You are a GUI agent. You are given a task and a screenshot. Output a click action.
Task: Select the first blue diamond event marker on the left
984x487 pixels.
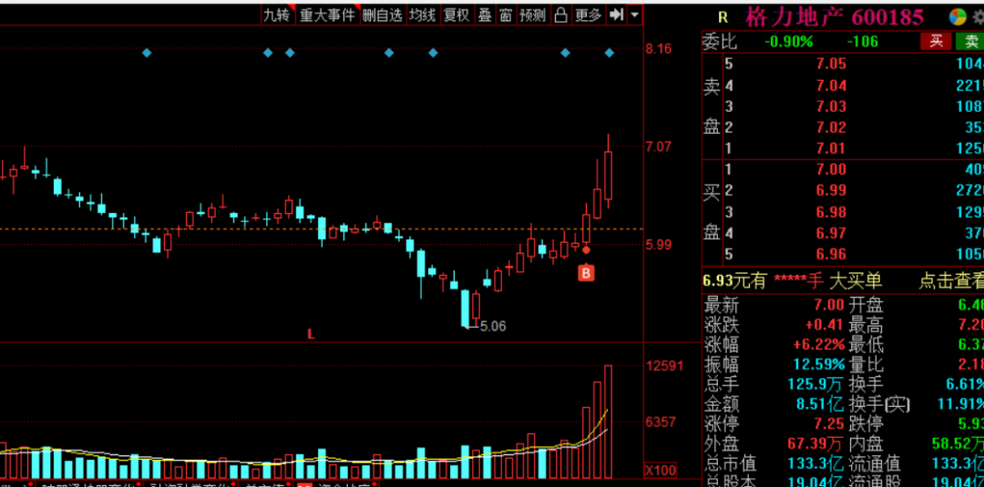[x=147, y=54]
